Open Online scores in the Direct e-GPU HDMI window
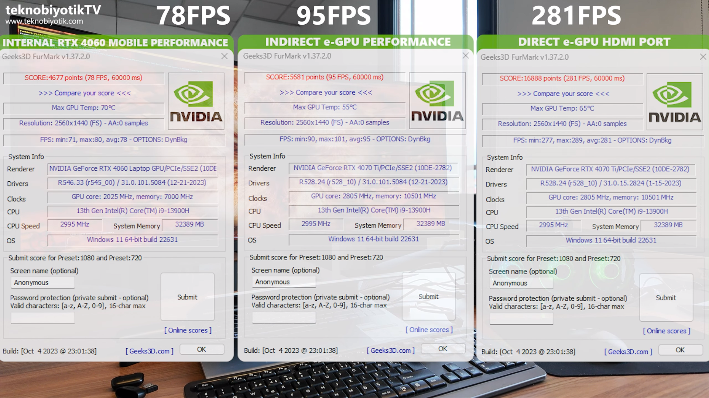709x398 pixels. [x=667, y=331]
